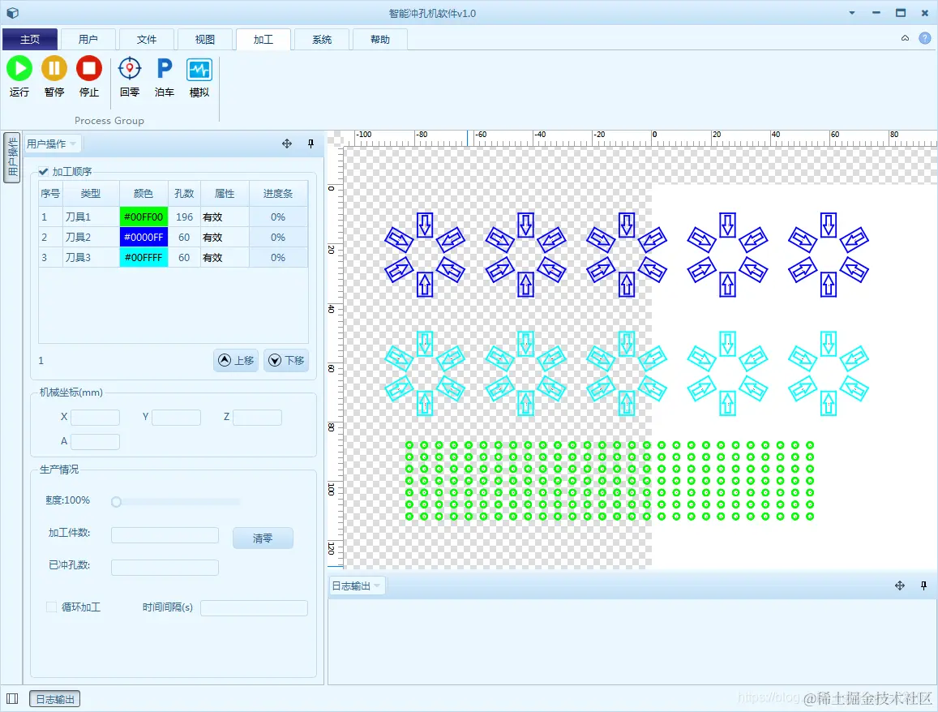Reset piece count with 清零 button
Screen dimensions: 938x712
coord(263,538)
